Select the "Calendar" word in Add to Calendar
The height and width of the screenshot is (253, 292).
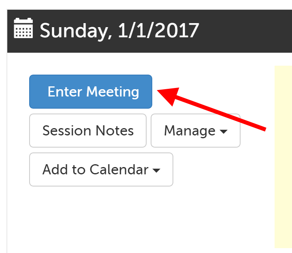(x=119, y=169)
